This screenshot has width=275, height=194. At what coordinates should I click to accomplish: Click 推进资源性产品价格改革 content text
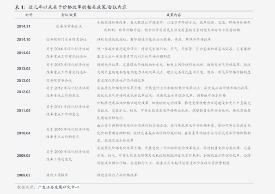[x=117, y=175]
